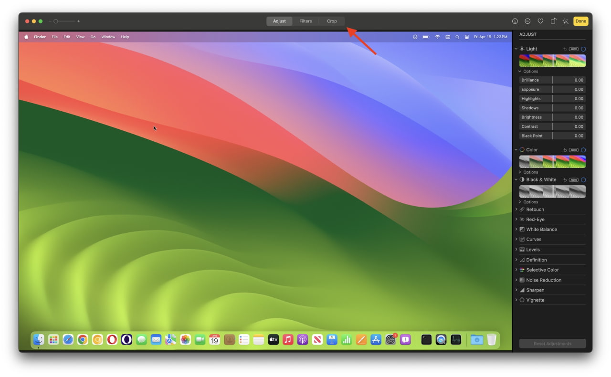Favorite the photo with the heart icon
611x377 pixels.
[x=540, y=21]
